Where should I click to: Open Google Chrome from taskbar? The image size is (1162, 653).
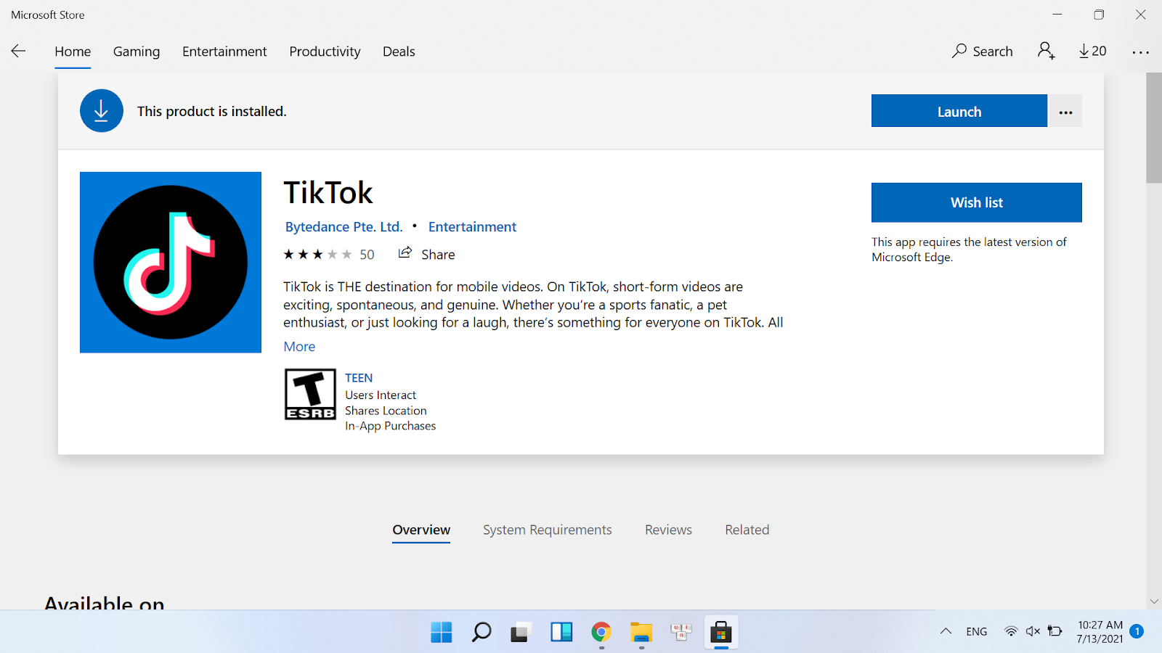(x=601, y=632)
